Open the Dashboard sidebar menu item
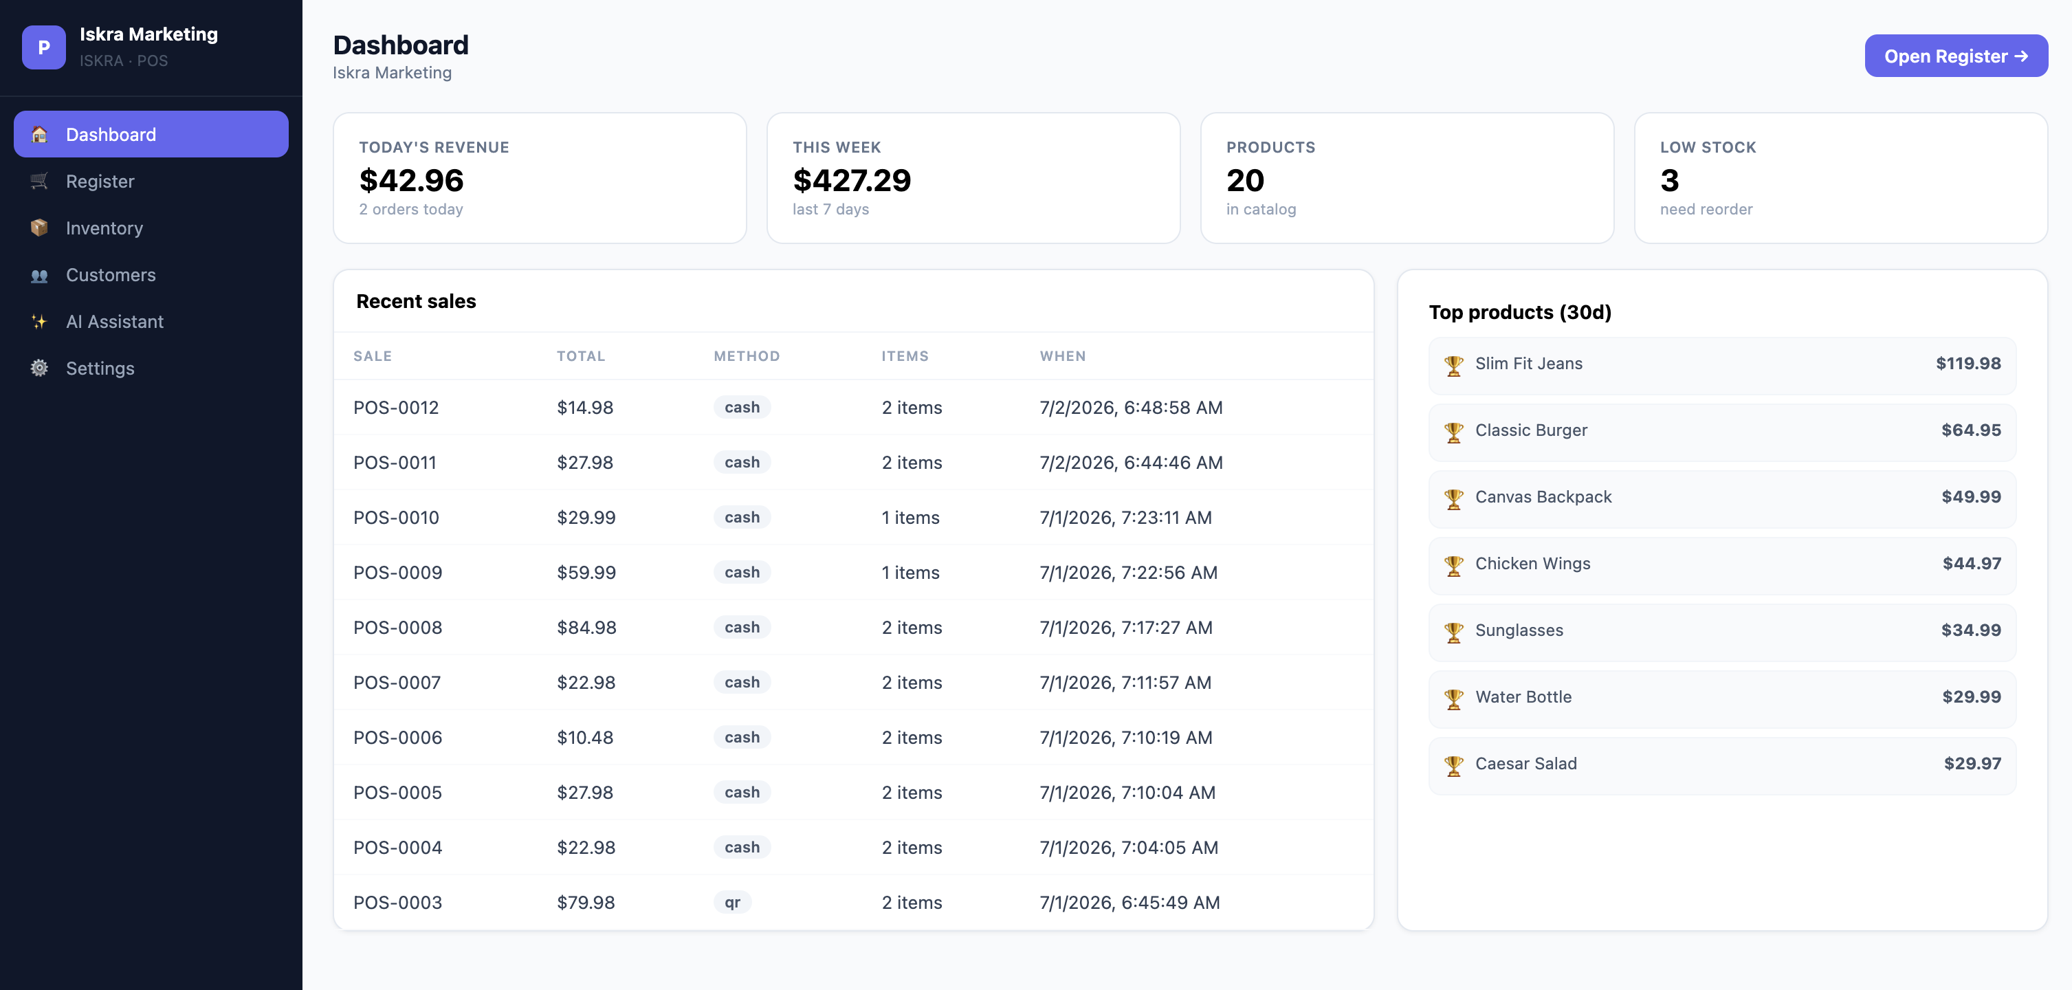Image resolution: width=2072 pixels, height=990 pixels. [151, 134]
